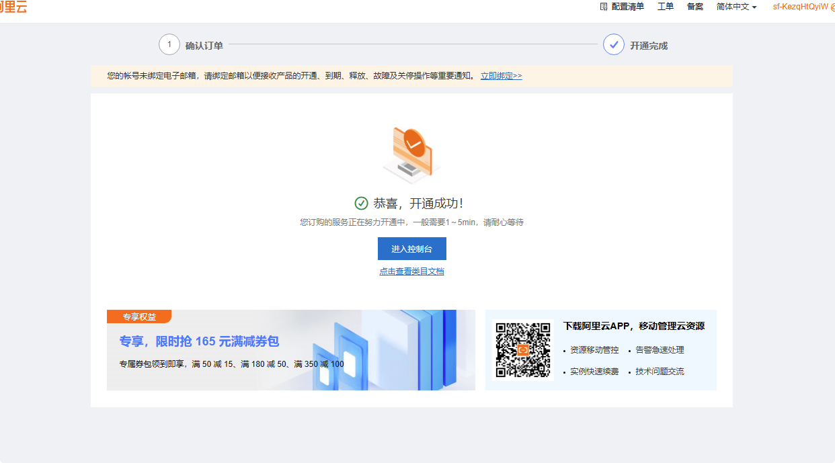Click the orange logo inside the QR code
This screenshot has width=835, height=463.
(x=523, y=349)
